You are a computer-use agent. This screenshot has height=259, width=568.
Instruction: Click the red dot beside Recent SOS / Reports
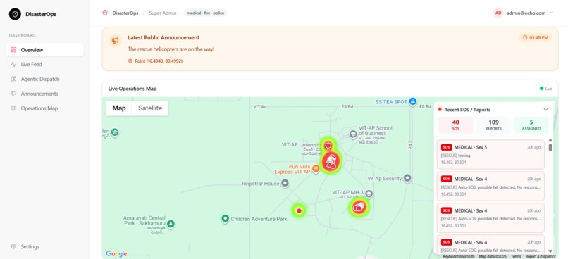tap(440, 110)
